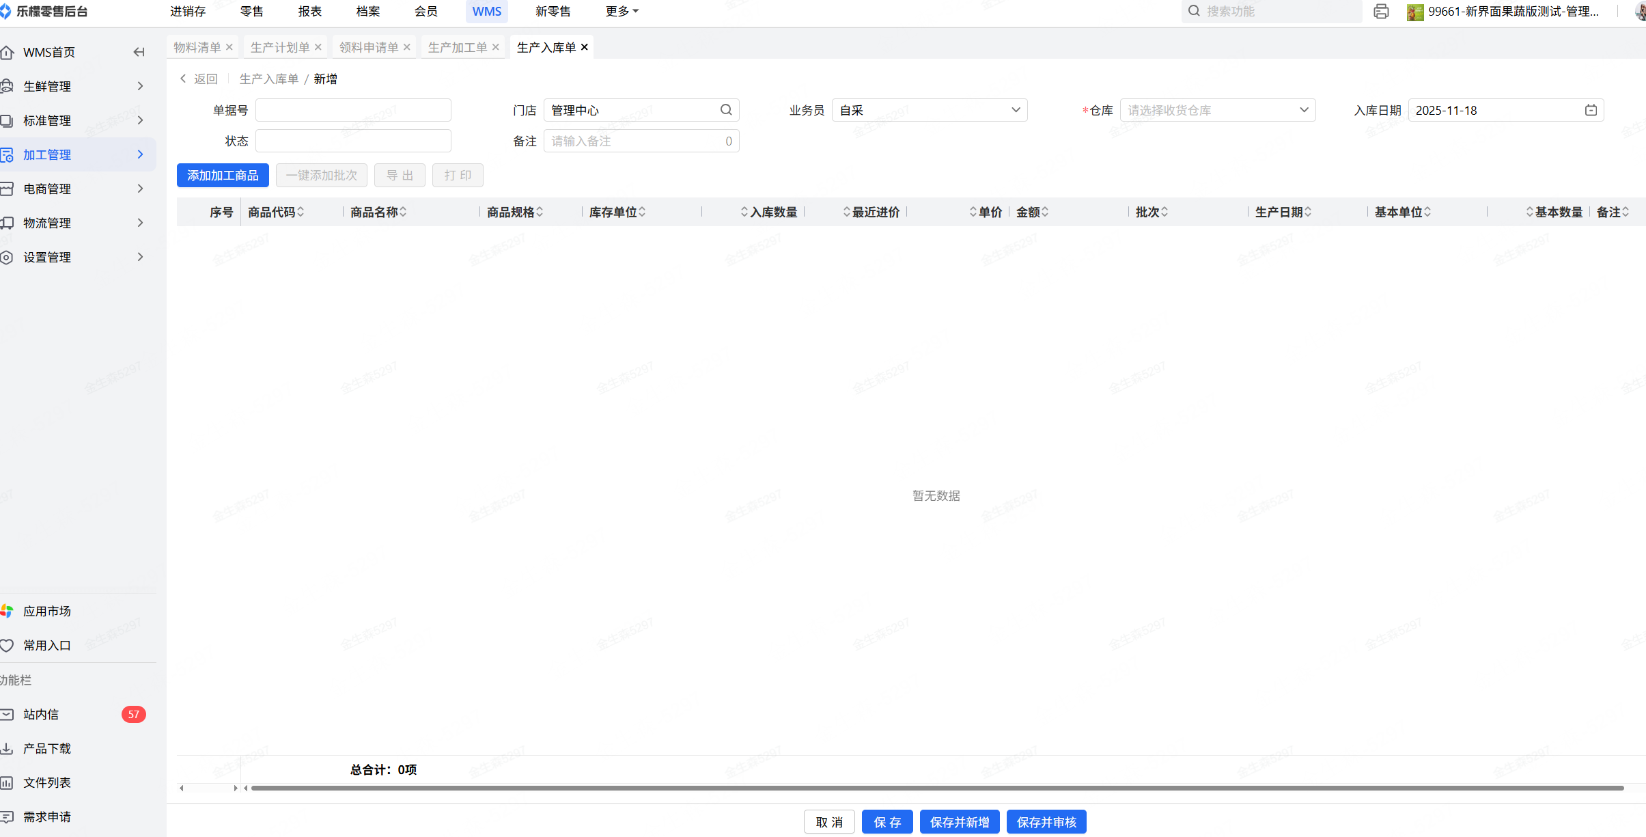Close the 物料清单 tab

click(229, 47)
